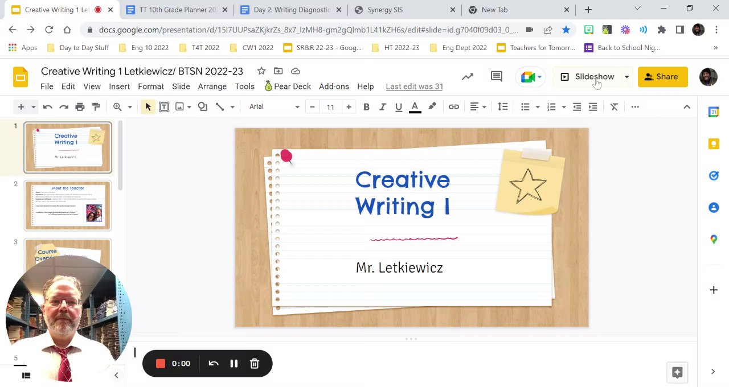Click the Slideshow button
Screen dimensions: 729x387
(588, 77)
